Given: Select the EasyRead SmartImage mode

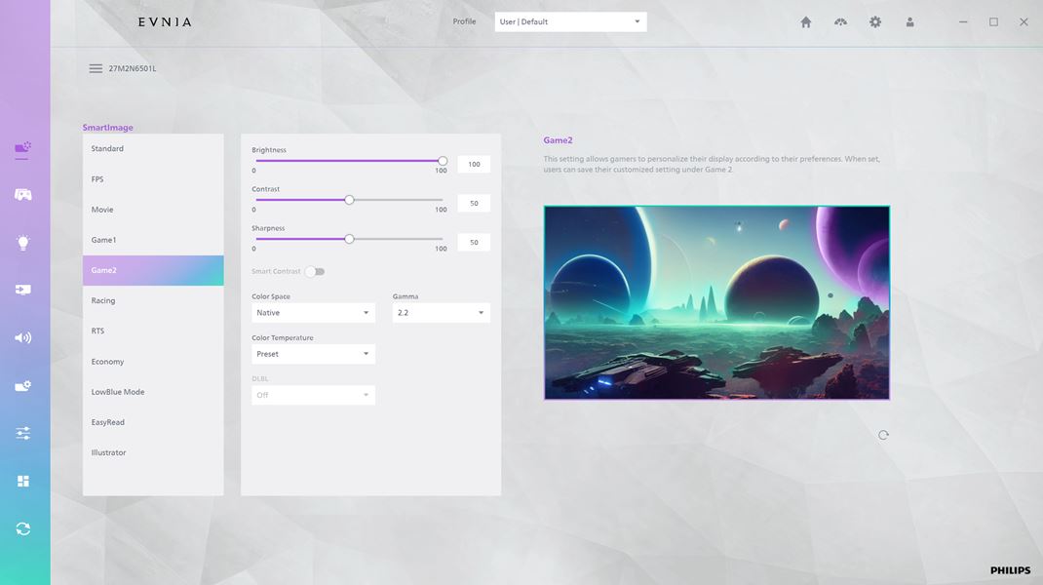Looking at the screenshot, I should click(x=153, y=422).
